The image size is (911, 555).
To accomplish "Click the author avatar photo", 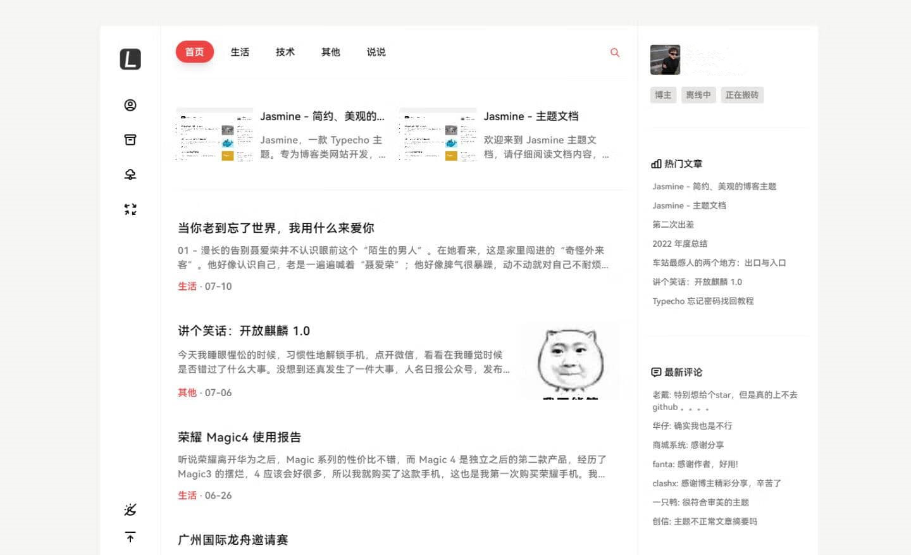I will click(665, 59).
